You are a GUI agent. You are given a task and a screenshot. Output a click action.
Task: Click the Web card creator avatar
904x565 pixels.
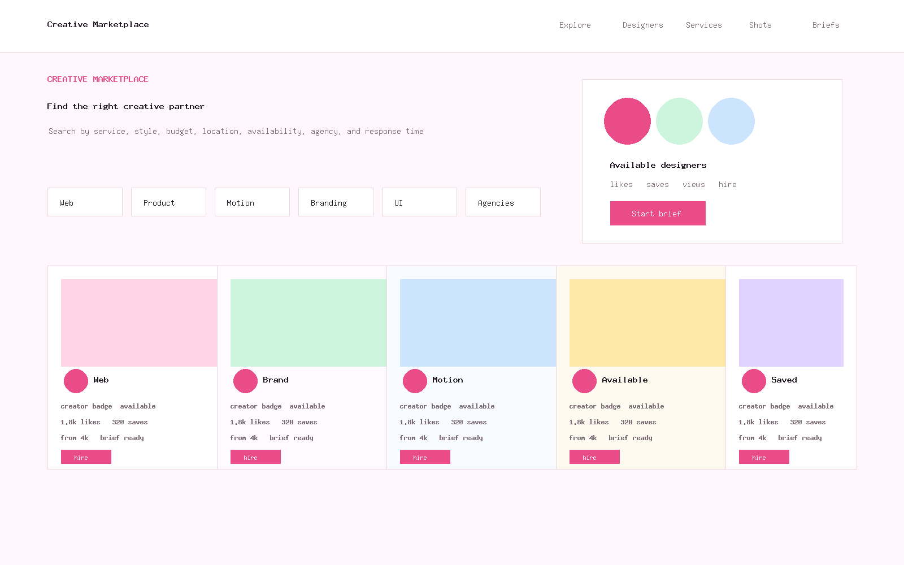(x=76, y=381)
